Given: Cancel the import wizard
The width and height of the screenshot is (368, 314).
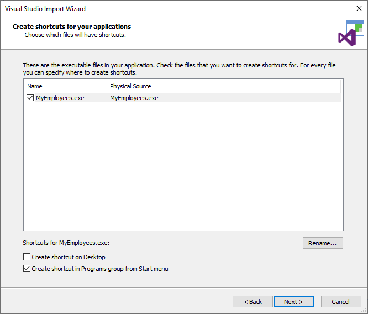Looking at the screenshot, I should [341, 301].
